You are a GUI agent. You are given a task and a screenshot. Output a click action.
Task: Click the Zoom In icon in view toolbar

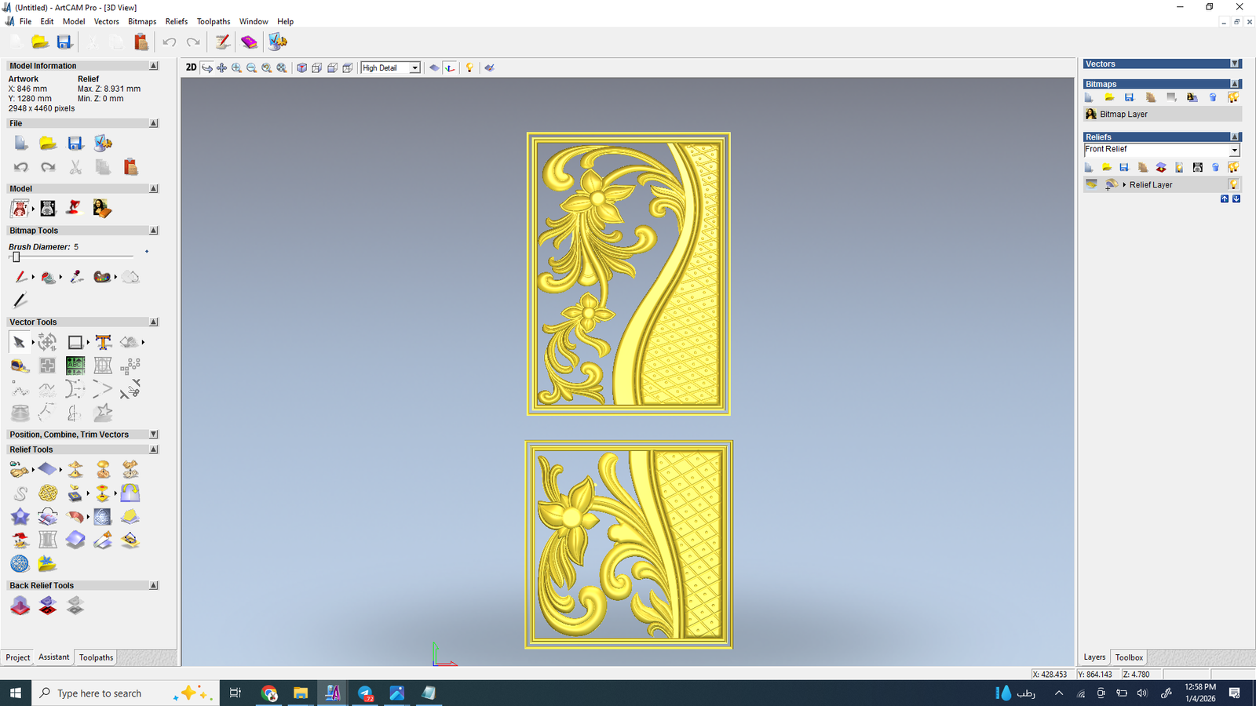coord(236,68)
